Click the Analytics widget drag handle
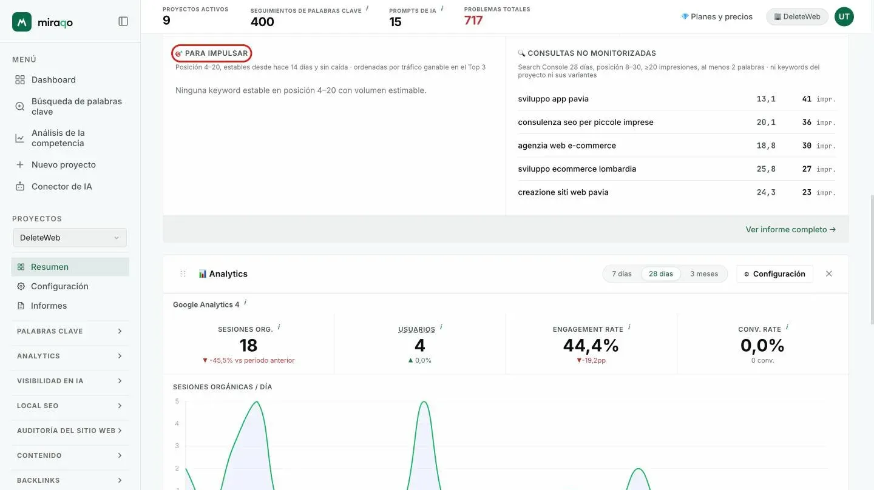874x490 pixels. [183, 274]
